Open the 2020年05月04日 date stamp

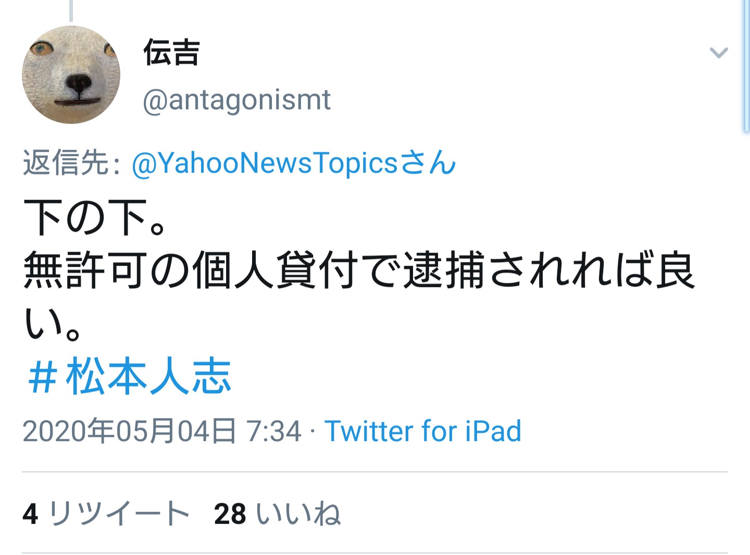coord(129,431)
